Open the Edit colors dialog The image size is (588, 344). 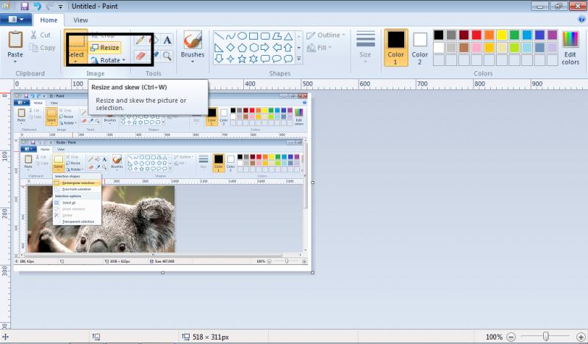(x=570, y=47)
